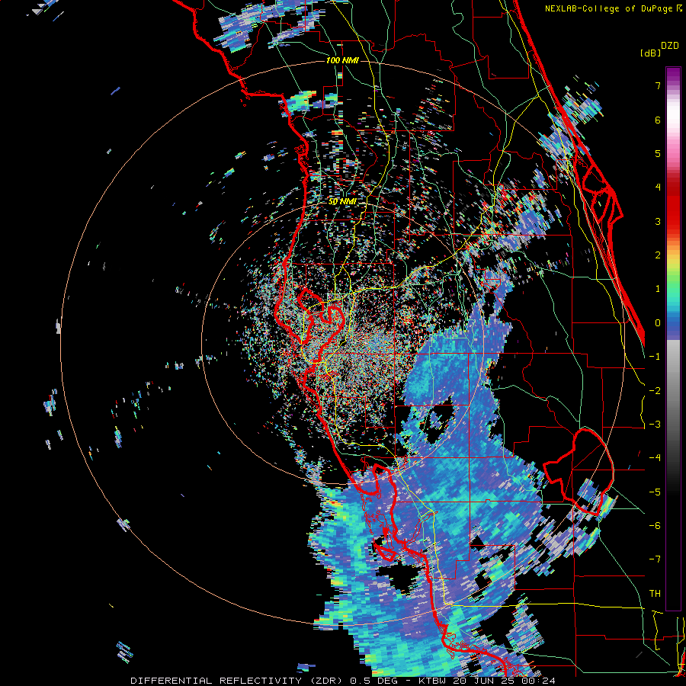The image size is (686, 686).
Task: Click the 7 dB purple color on scale
Action: pyautogui.click(x=673, y=85)
